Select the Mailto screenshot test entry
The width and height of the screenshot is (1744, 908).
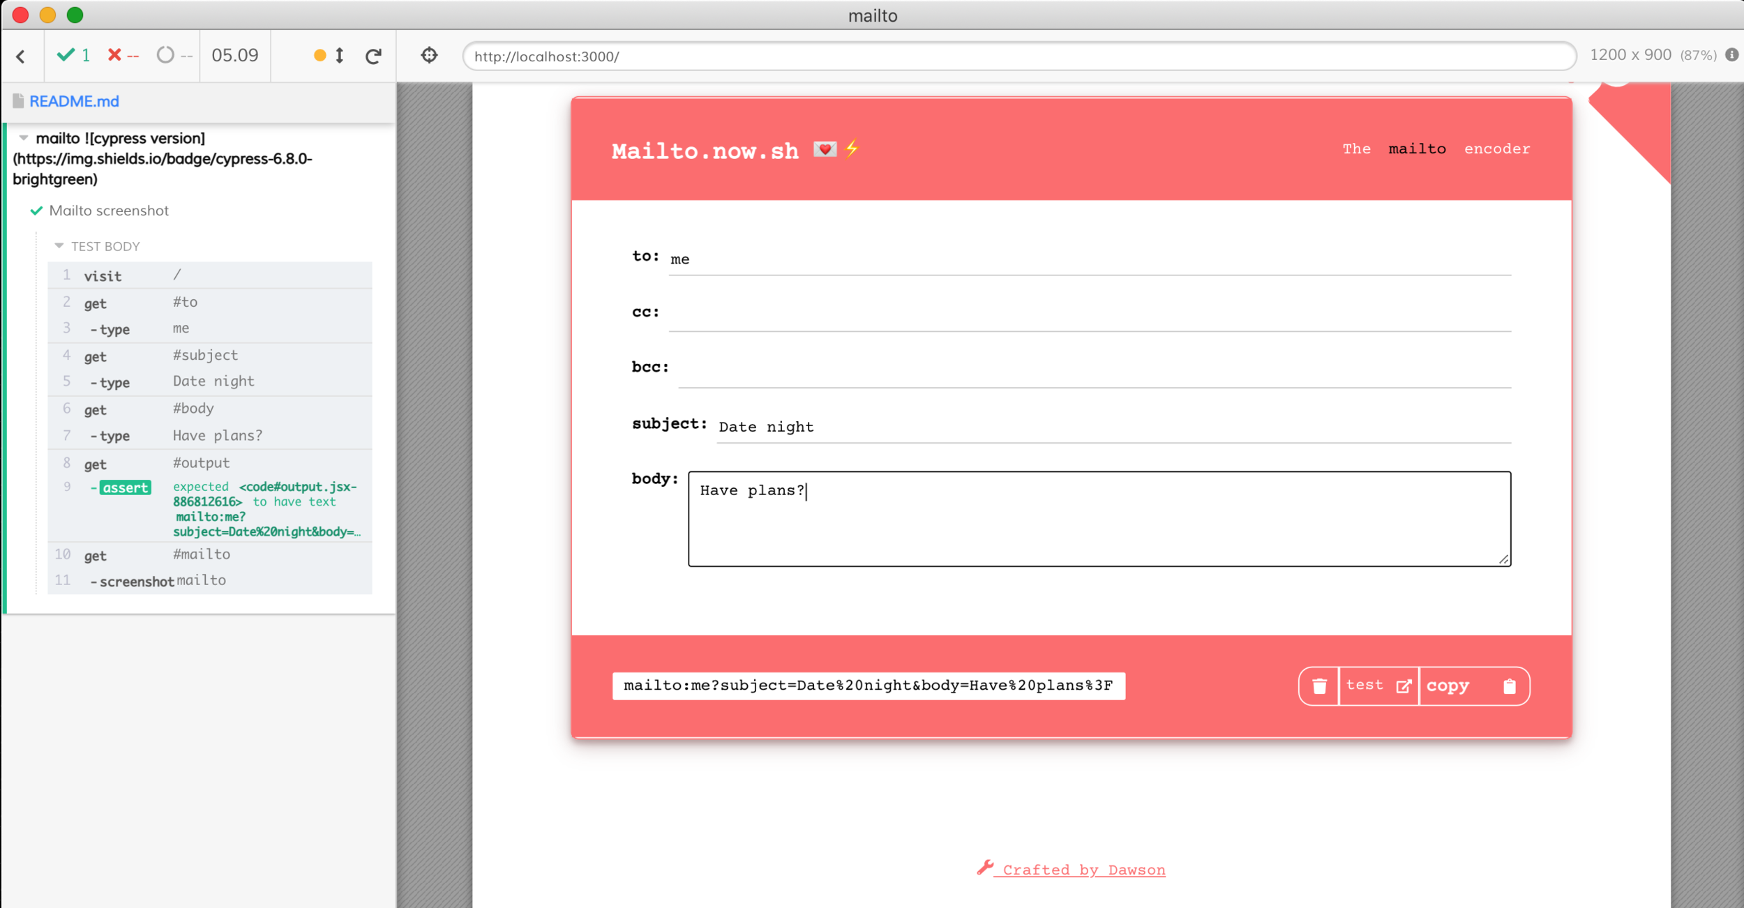(x=109, y=211)
